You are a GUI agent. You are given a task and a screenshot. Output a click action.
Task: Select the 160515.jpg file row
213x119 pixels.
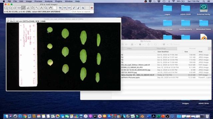point(166,72)
